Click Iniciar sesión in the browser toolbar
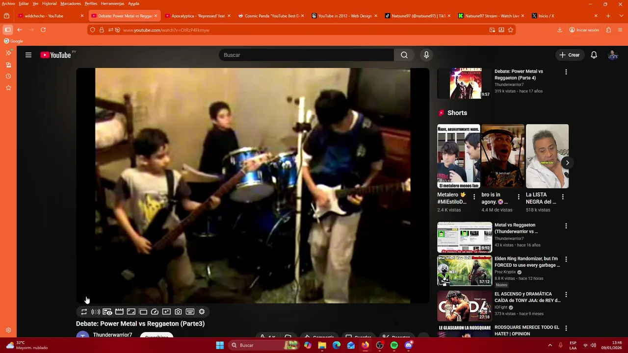 click(584, 30)
